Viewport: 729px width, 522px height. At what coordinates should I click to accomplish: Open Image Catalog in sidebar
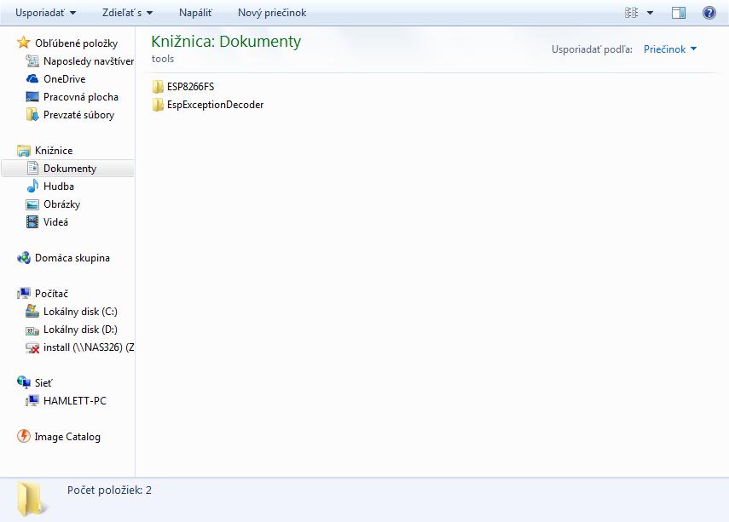(67, 437)
